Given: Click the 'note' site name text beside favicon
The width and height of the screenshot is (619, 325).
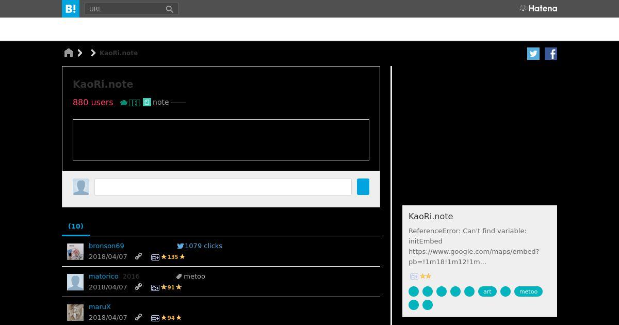Looking at the screenshot, I should 160,102.
